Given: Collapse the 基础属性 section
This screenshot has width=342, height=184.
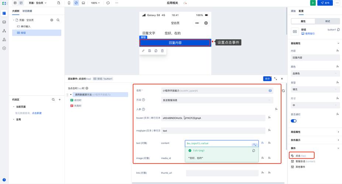Looking at the screenshot, I should (338, 43).
